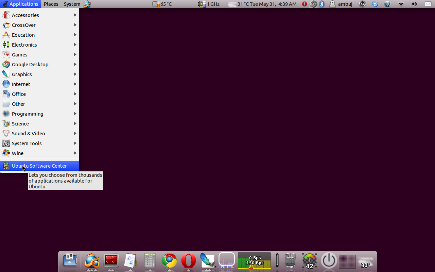Mute the volume using the speaker icon
This screenshot has width=435, height=272.
point(414,4)
